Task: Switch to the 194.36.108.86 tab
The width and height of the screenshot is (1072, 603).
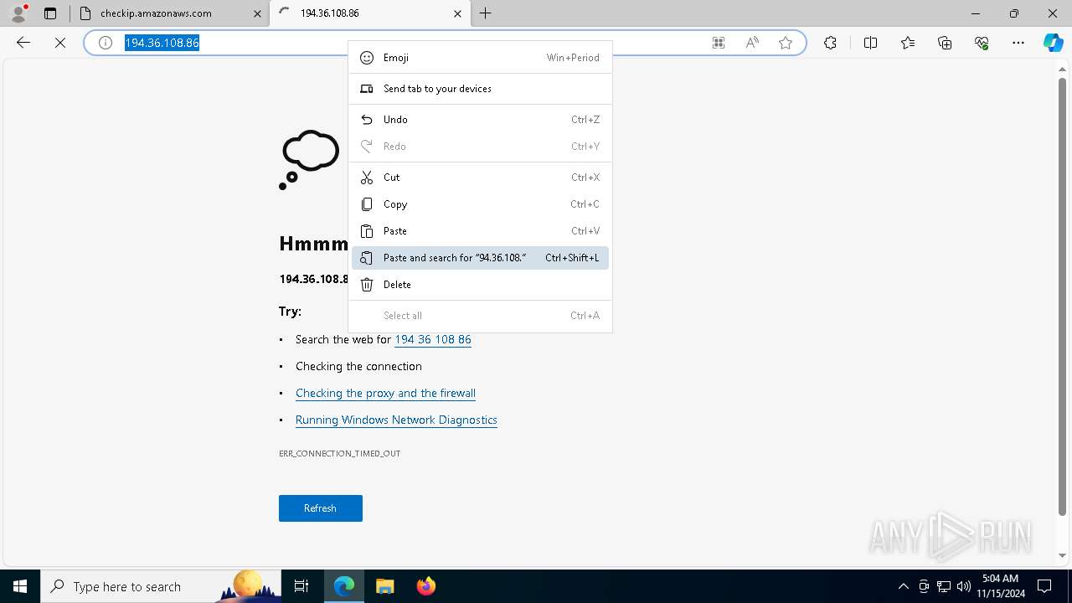Action: [x=369, y=13]
